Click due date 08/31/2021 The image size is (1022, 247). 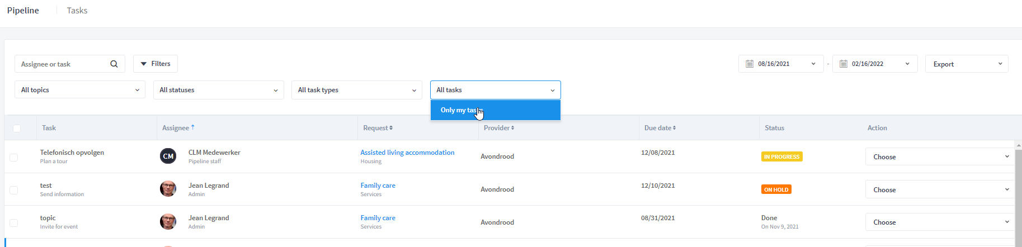(658, 218)
